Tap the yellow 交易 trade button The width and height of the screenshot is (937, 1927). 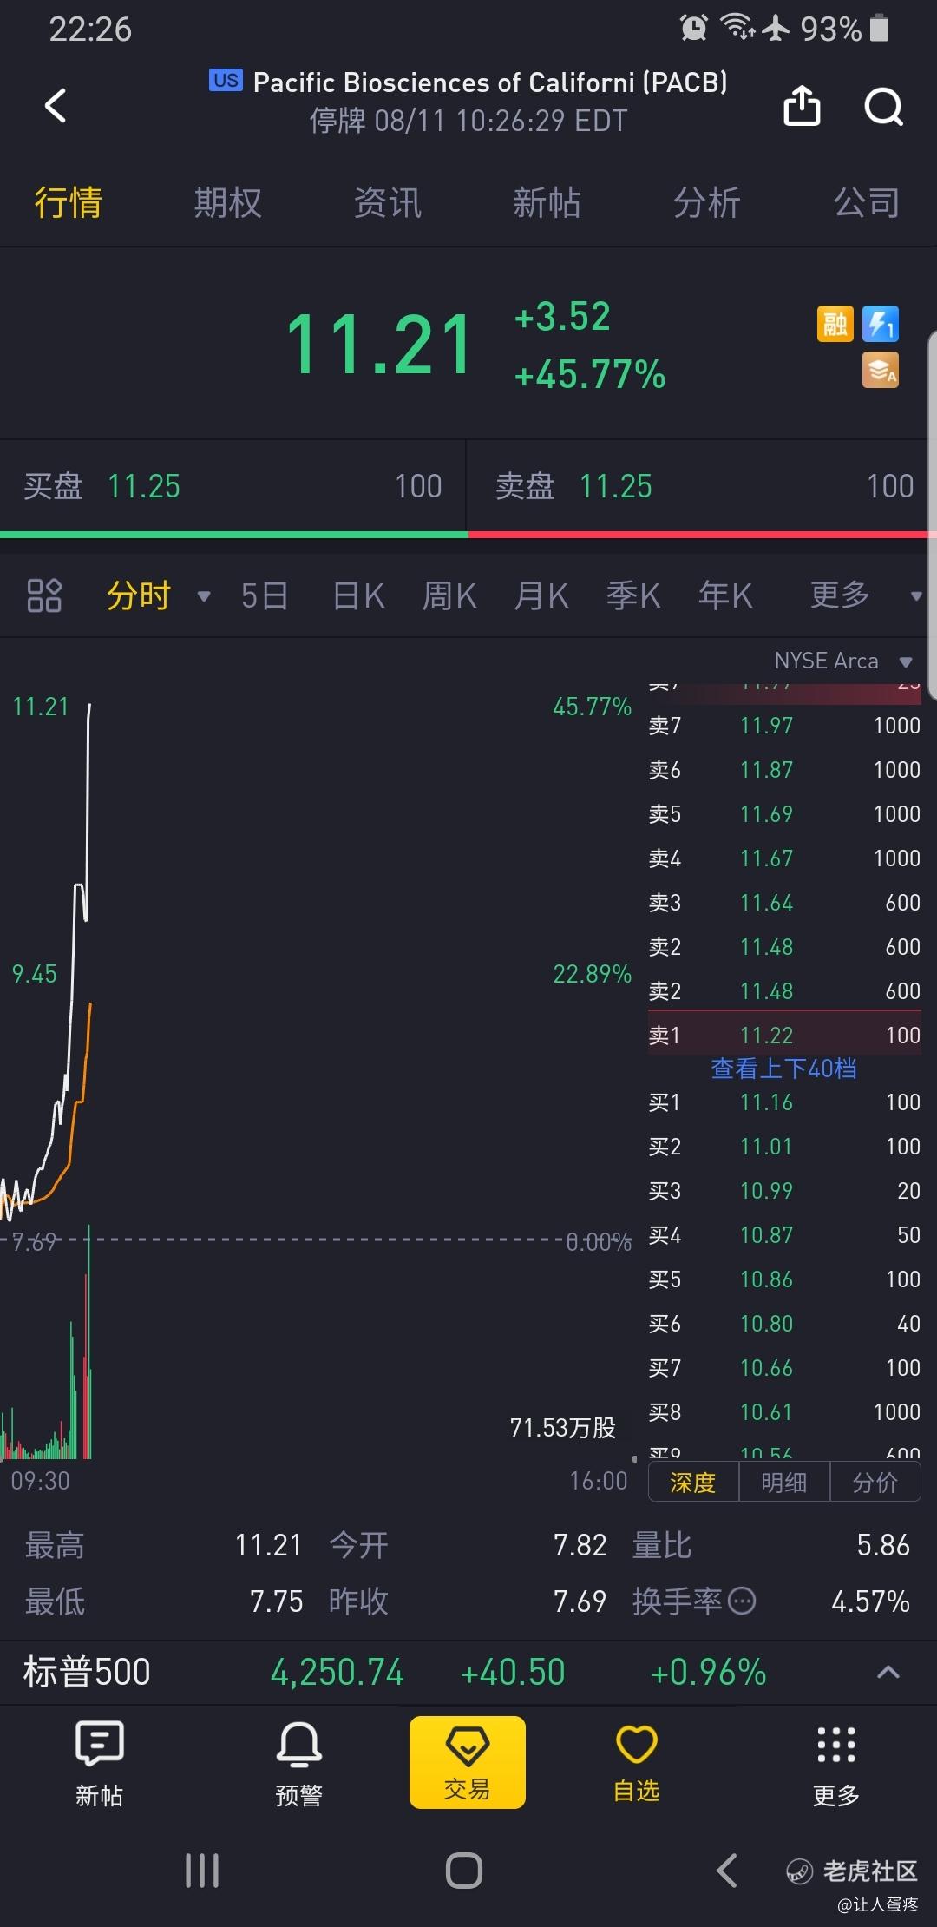[x=468, y=1762]
